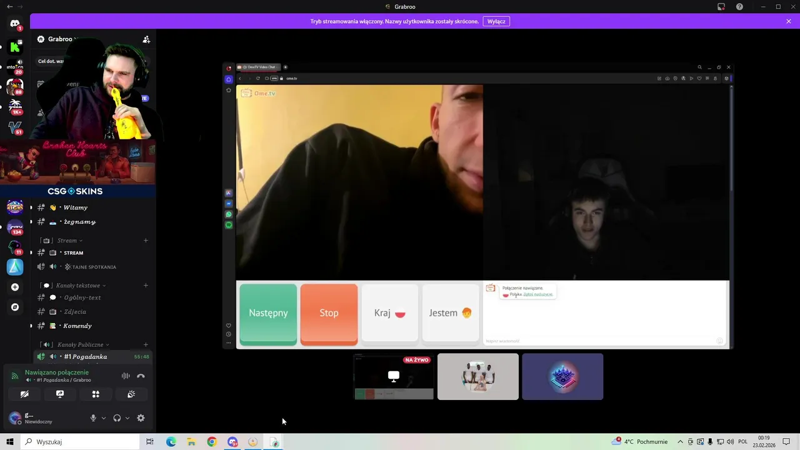This screenshot has height=450, width=800.
Task: Open Discord direct messages home icon
Action: pos(15,24)
